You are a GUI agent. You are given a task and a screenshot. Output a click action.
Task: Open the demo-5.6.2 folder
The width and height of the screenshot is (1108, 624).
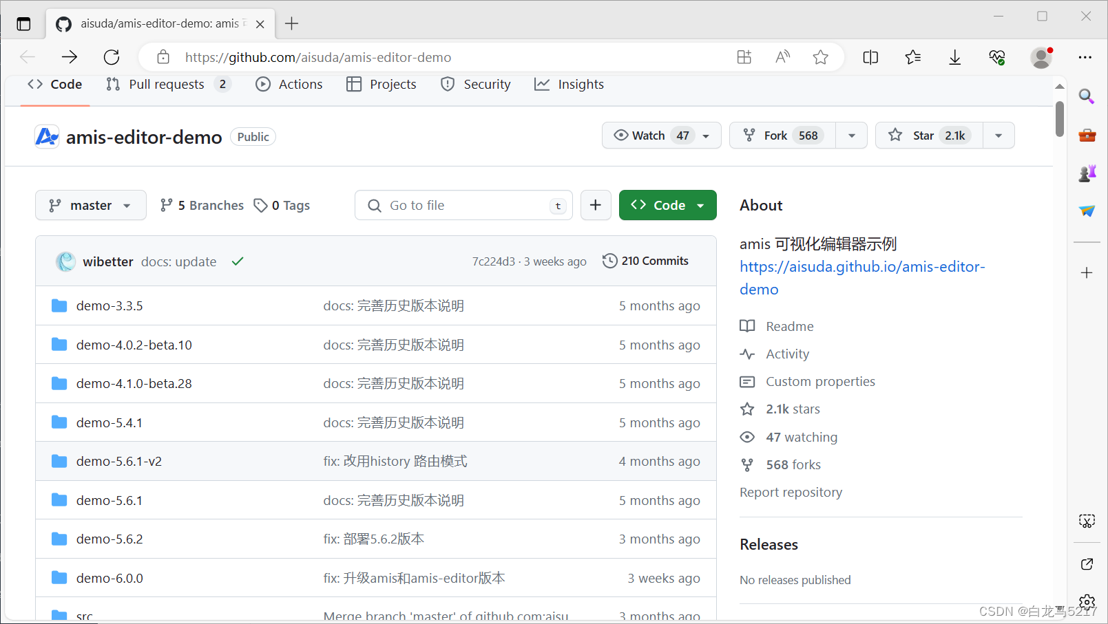pos(109,539)
